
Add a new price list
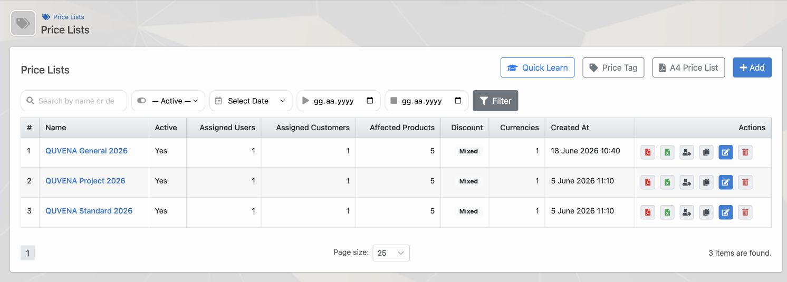point(752,67)
